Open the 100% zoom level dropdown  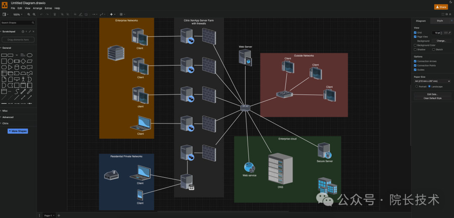(18, 14)
